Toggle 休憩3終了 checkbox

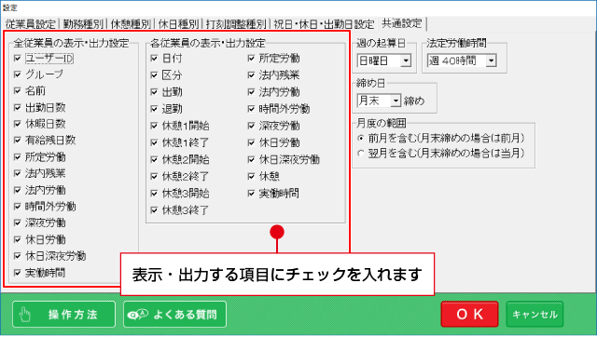[x=154, y=209]
